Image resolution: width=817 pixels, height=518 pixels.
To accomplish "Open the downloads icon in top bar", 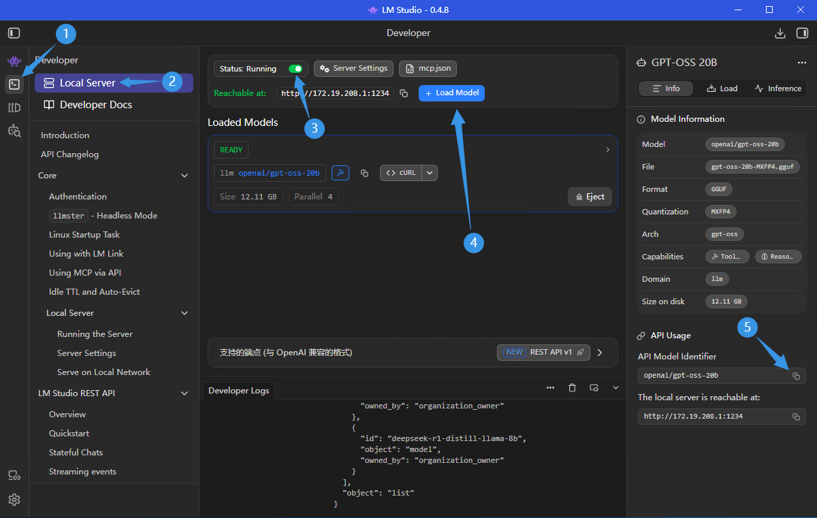I will click(780, 33).
